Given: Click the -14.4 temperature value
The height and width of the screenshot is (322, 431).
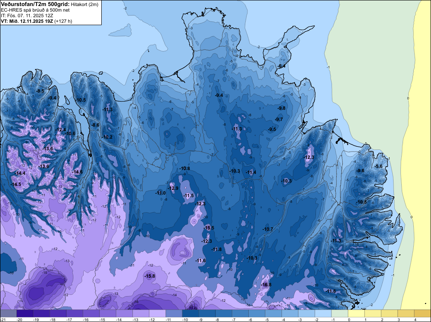Looking at the screenshot, I should (20, 173).
